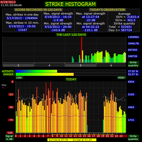Click the ACTIVITY level bar
The height and width of the screenshot is (142, 142).
[71, 71]
